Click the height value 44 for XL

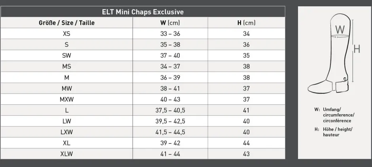pyautogui.click(x=246, y=143)
